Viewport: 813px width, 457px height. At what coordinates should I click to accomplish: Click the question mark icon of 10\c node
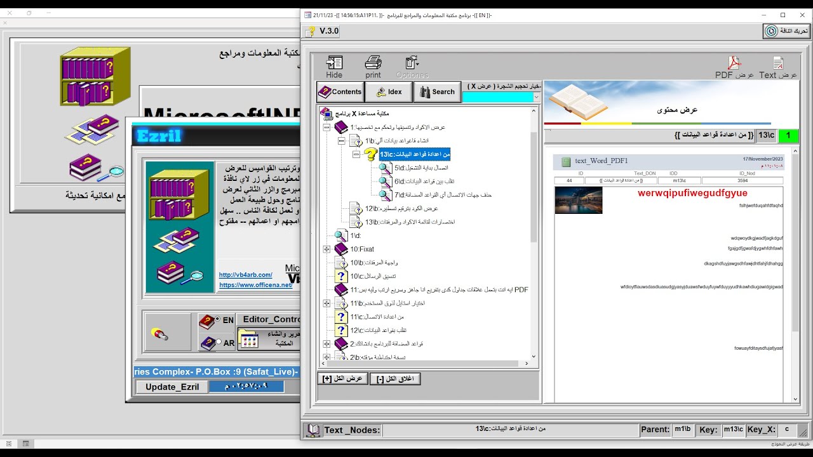(341, 276)
